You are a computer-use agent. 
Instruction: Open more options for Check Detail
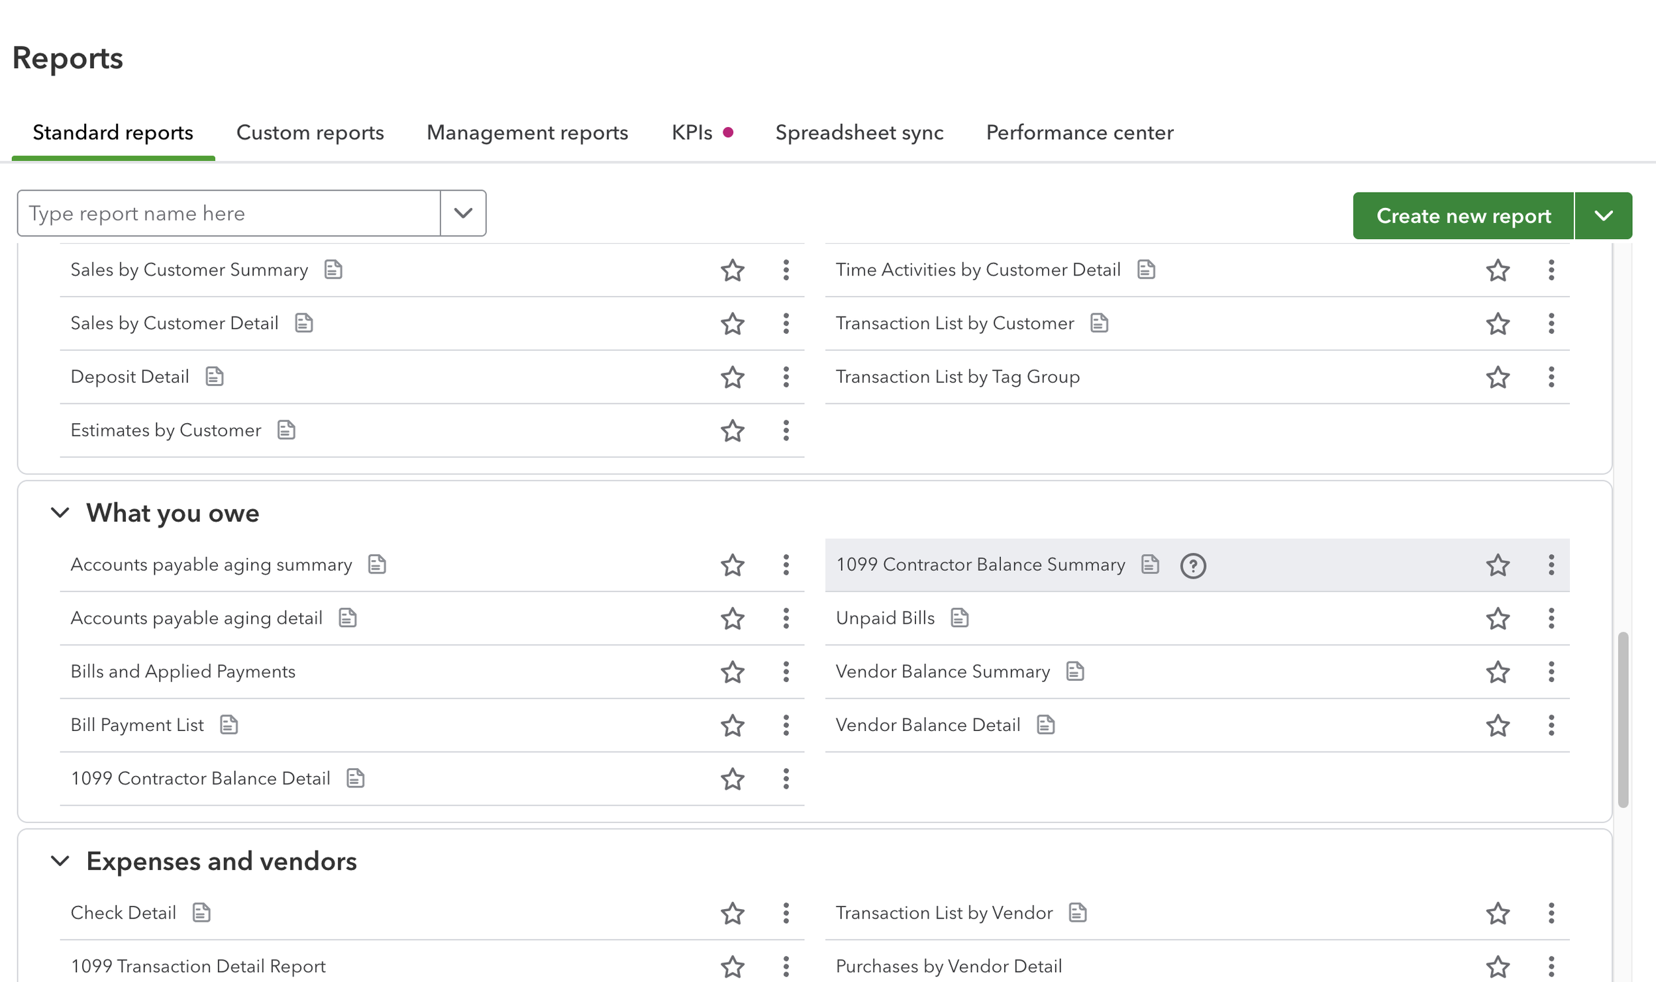(786, 912)
